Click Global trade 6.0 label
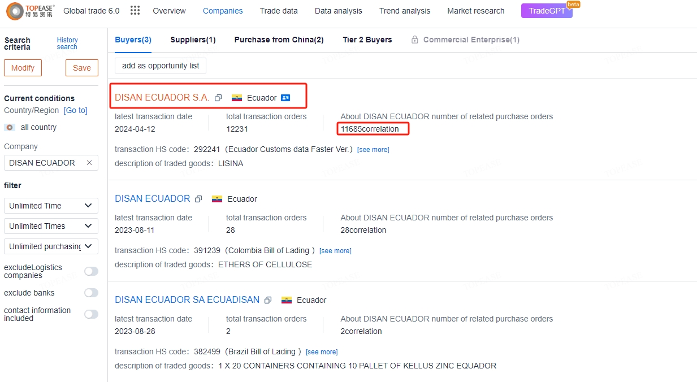 [x=91, y=11]
